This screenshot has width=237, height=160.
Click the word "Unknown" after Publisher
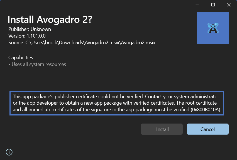41,29
